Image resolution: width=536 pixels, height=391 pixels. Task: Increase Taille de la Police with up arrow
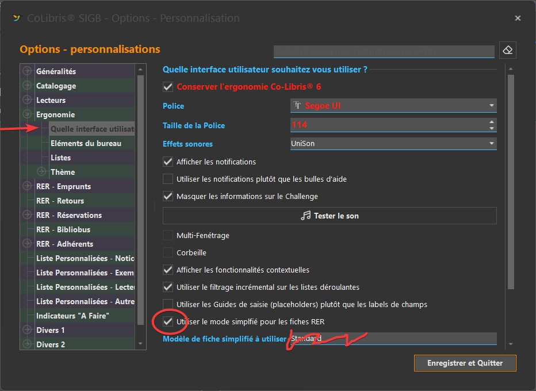(x=491, y=122)
